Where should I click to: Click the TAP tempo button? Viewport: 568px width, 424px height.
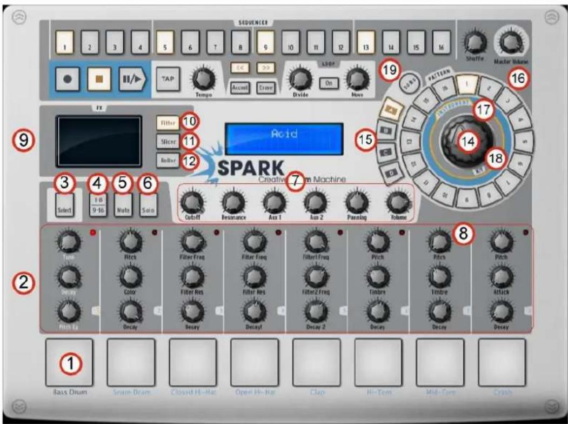pos(168,79)
